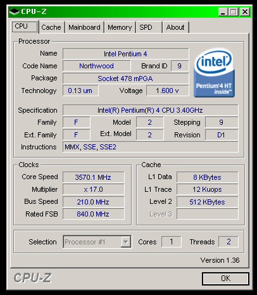Open the Memory tab

120,27
